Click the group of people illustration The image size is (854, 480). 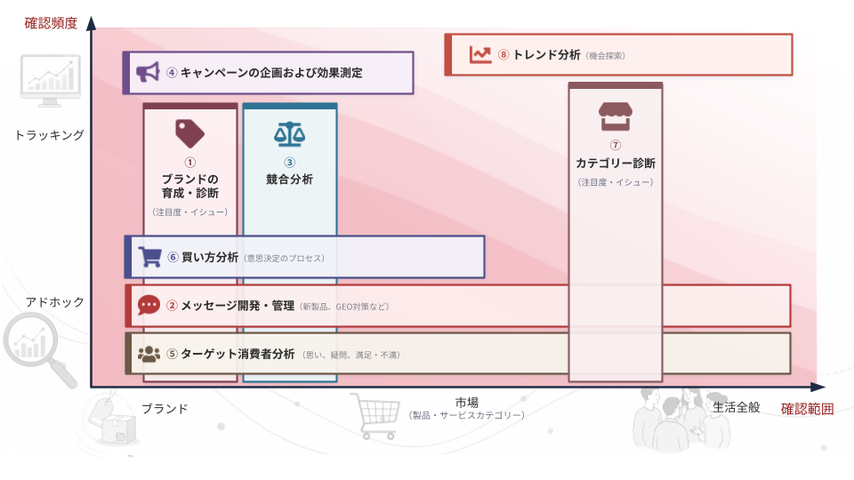pyautogui.click(x=682, y=420)
